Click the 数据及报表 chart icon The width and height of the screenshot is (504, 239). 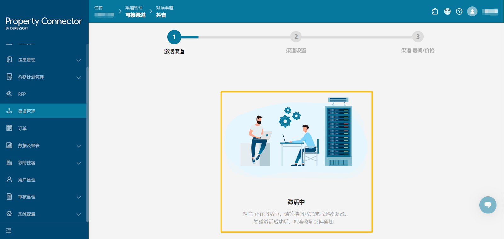(x=9, y=145)
